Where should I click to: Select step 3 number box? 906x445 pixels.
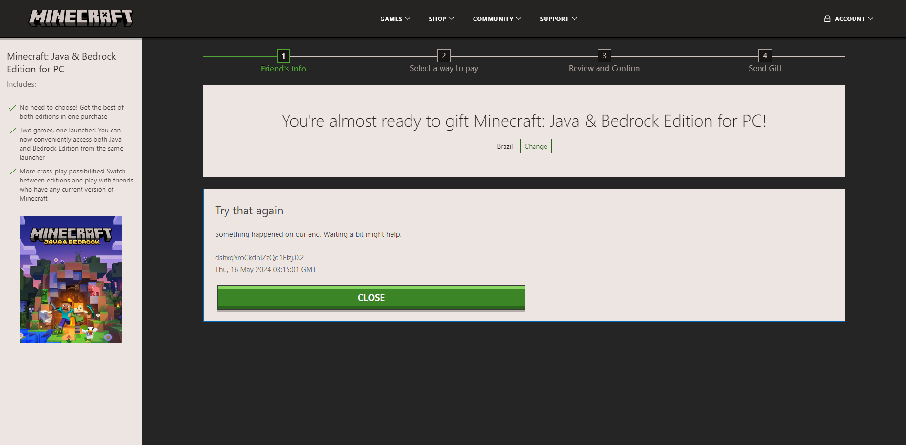coord(605,56)
